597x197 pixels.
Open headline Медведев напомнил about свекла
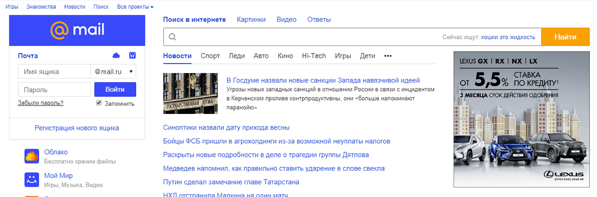274,168
